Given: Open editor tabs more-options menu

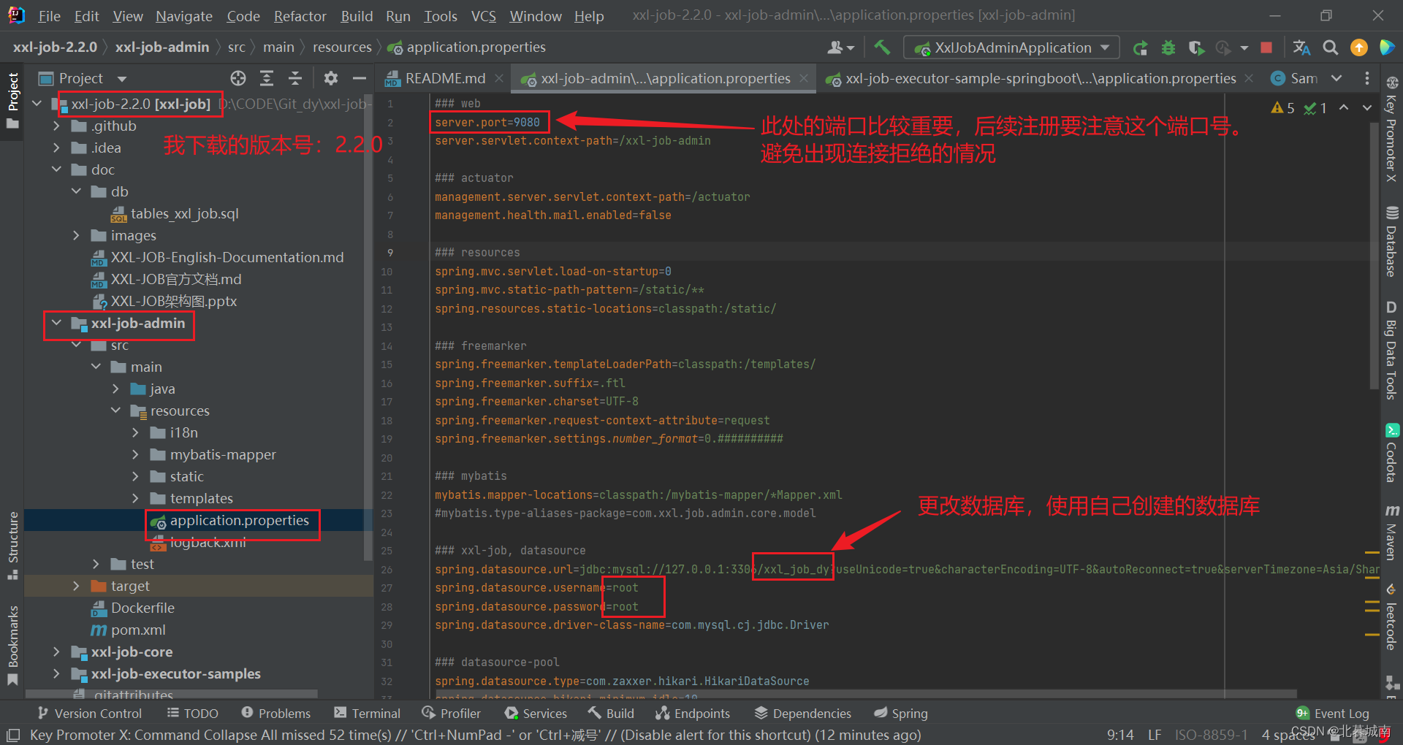Looking at the screenshot, I should pyautogui.click(x=1367, y=78).
